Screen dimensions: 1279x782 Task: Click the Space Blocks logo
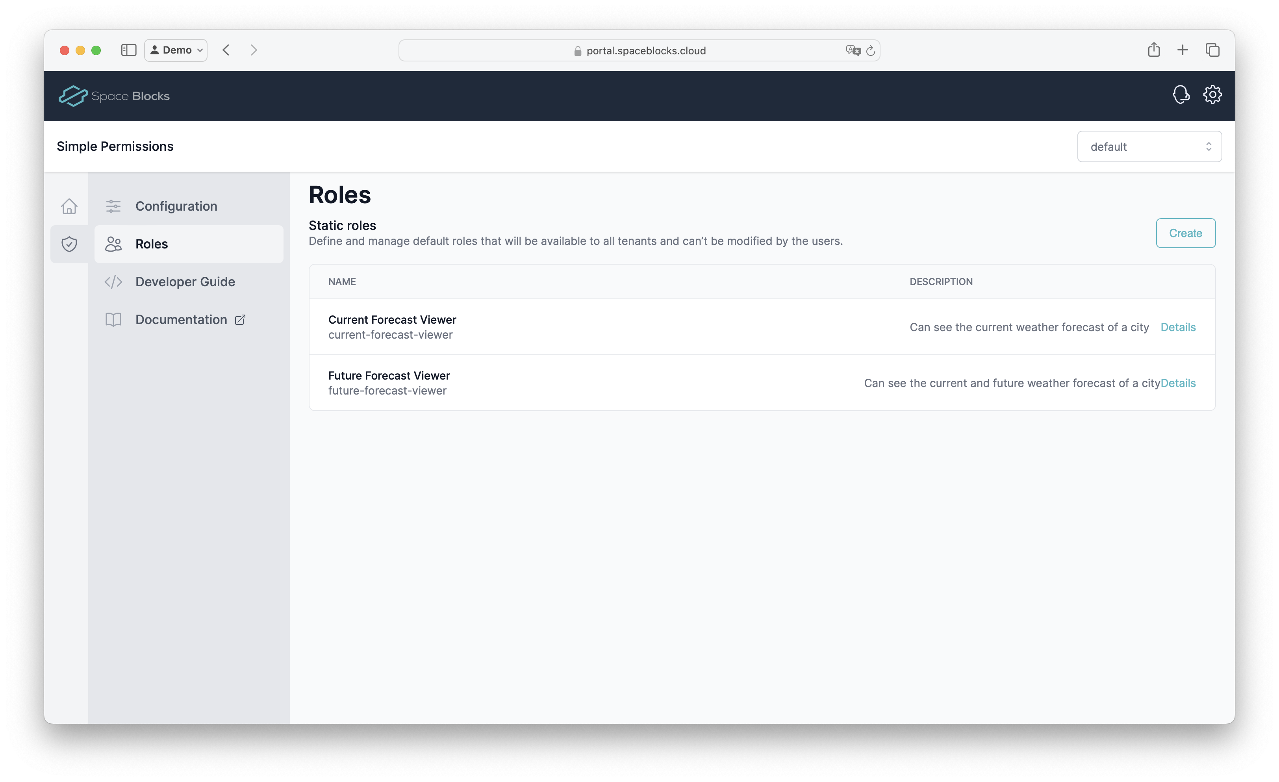tap(114, 96)
